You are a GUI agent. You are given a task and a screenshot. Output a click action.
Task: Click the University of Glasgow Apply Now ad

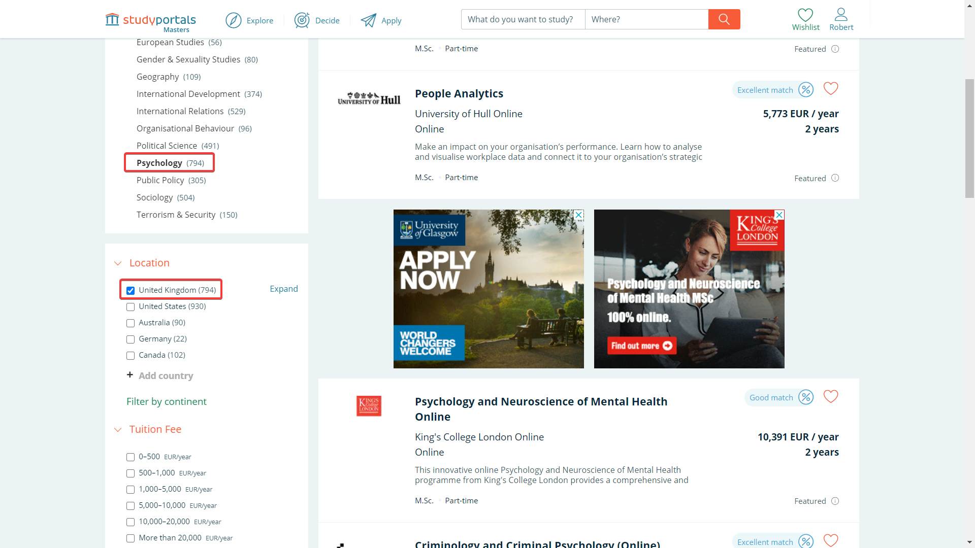point(489,289)
